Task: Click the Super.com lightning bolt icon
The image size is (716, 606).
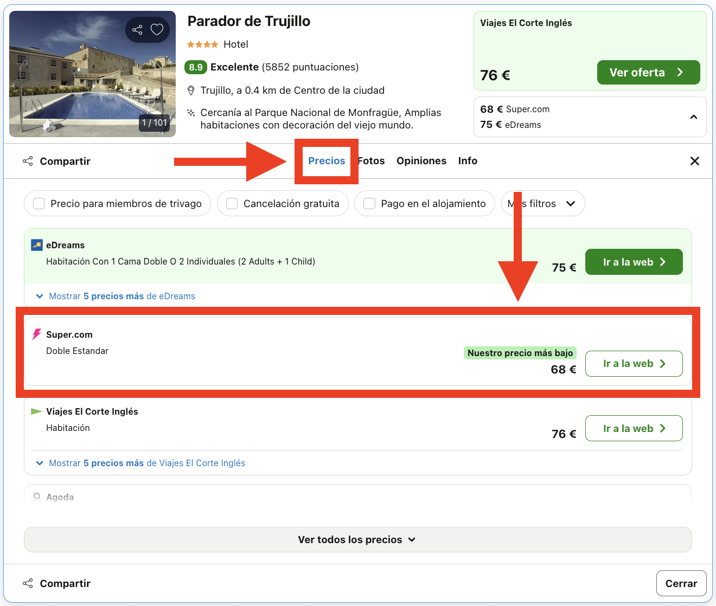Action: [36, 334]
